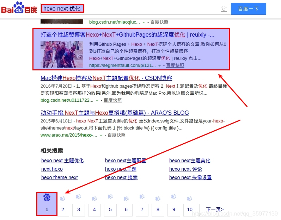
Task: Click partially visible thumbnail of top result
Action: [x=62, y=21]
